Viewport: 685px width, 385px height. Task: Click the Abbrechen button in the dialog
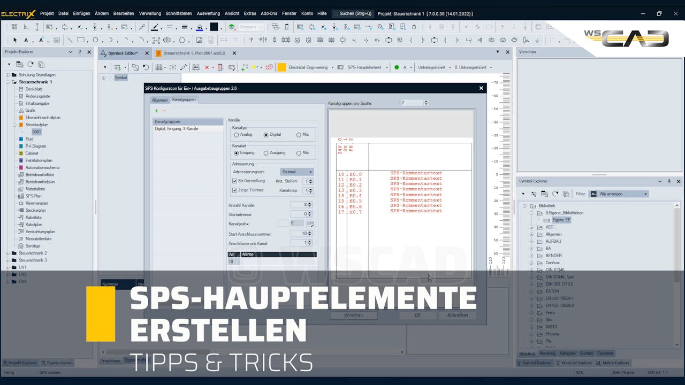[x=457, y=315]
